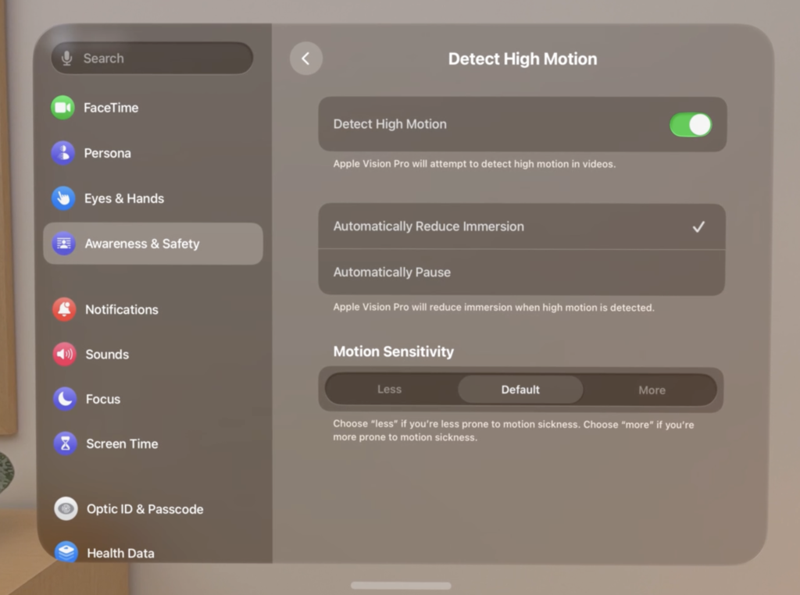Disable the Detect High Motion switch
This screenshot has height=595, width=800.
690,125
